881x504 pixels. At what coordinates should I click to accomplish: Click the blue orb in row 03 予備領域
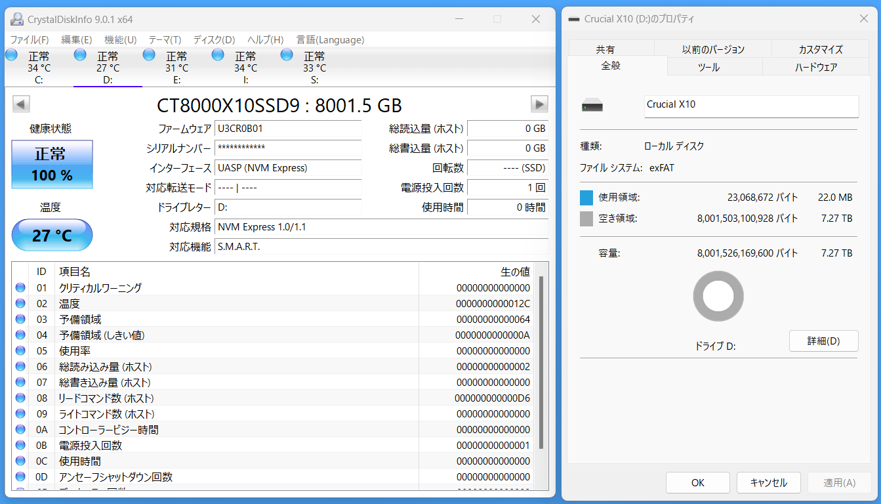[20, 319]
